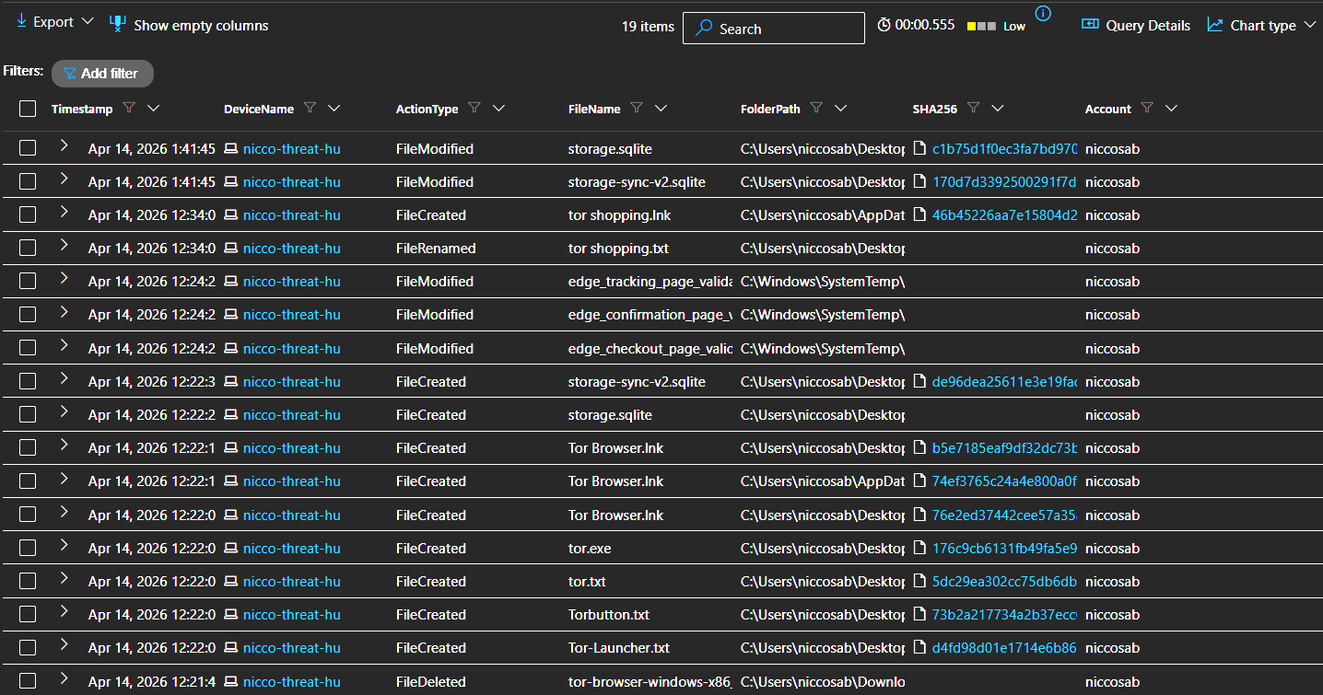Check the box for storage.sqlite FileModified row

28,149
